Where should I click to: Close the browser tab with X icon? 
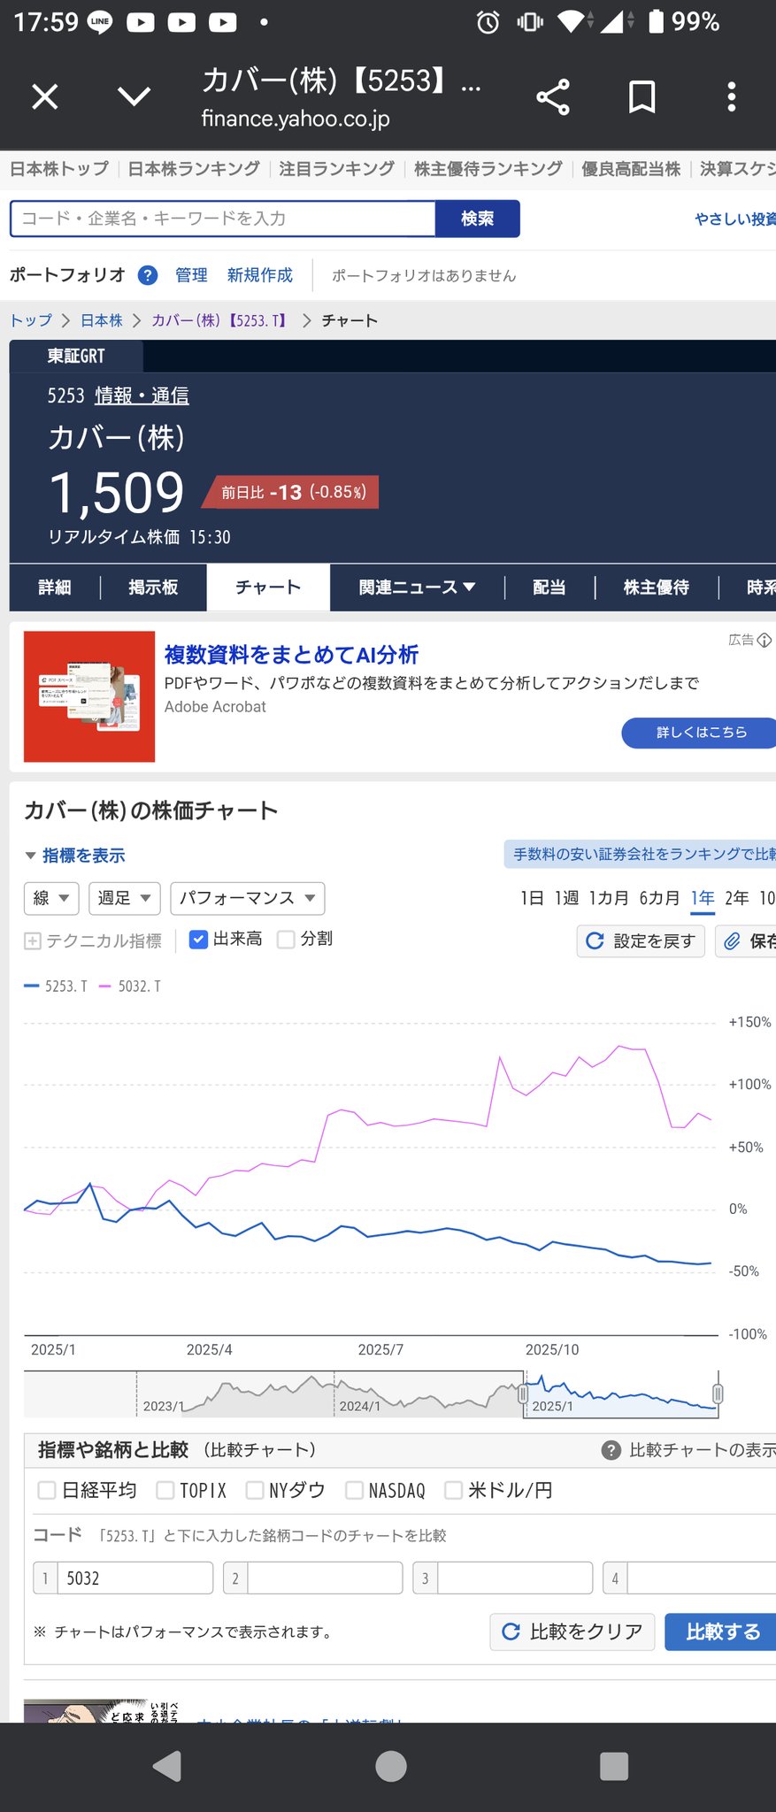(x=45, y=96)
